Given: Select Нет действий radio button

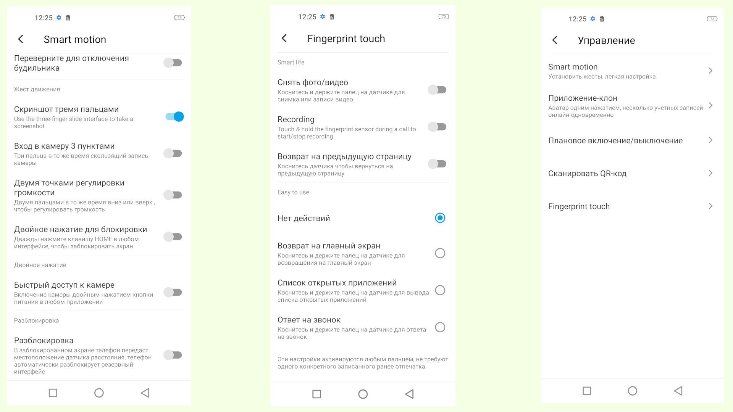Looking at the screenshot, I should coord(440,218).
